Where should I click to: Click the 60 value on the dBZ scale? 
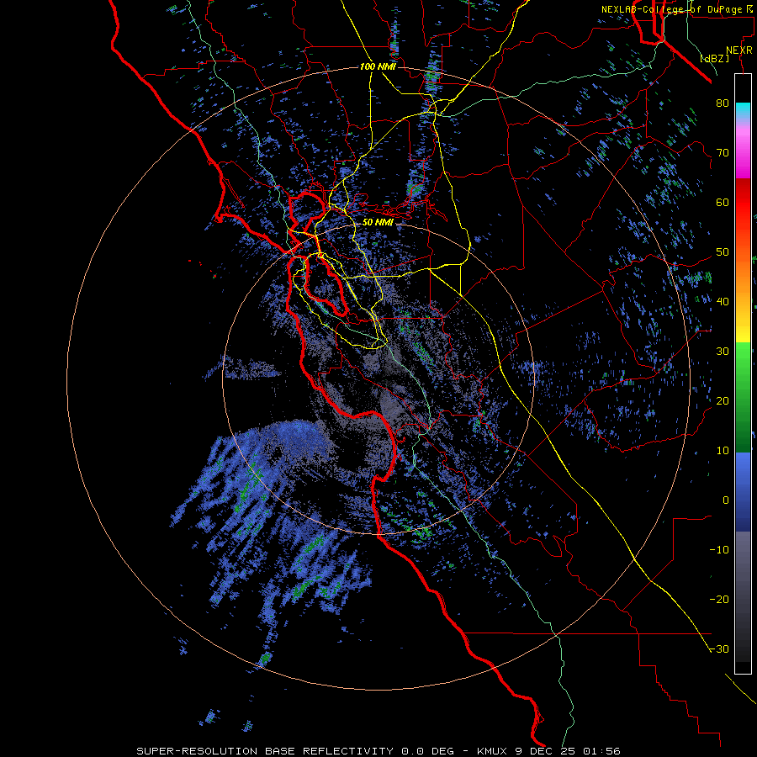(723, 202)
